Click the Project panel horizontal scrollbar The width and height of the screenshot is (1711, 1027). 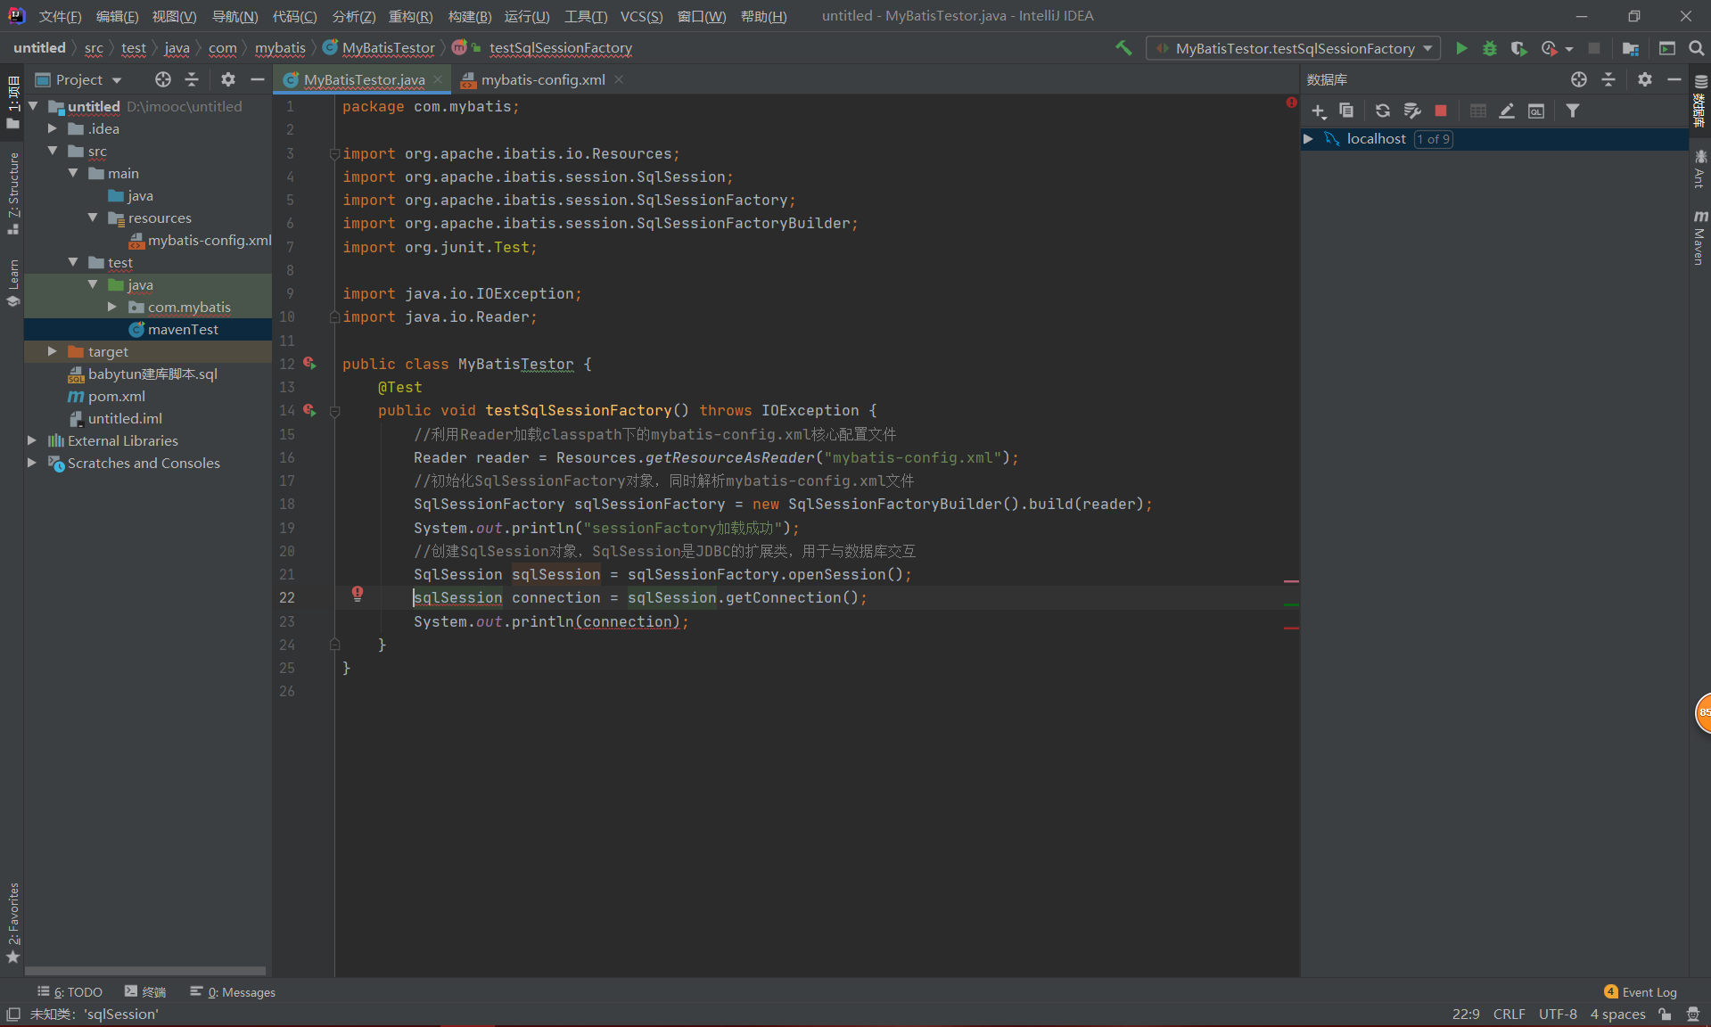(x=145, y=971)
